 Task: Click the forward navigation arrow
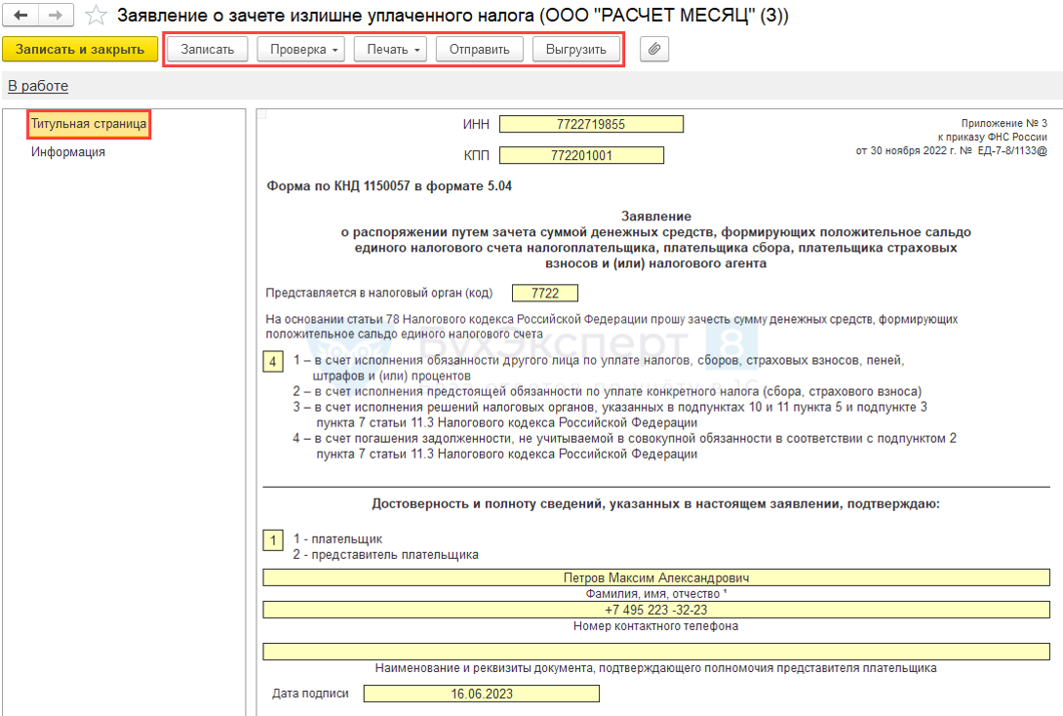56,16
